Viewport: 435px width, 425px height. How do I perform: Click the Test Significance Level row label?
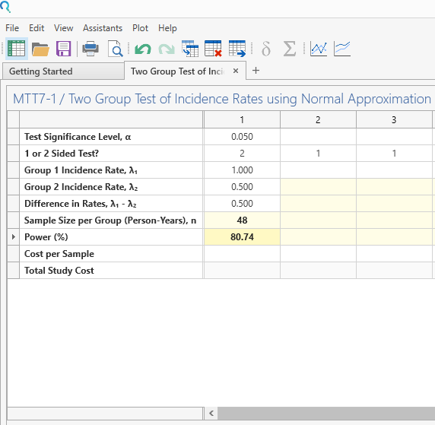pyautogui.click(x=78, y=137)
